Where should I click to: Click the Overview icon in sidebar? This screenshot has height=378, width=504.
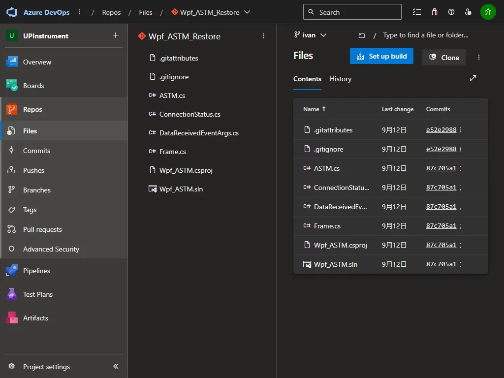coord(12,62)
